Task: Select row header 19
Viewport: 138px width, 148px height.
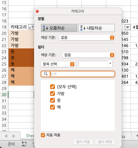Action: point(4,27)
